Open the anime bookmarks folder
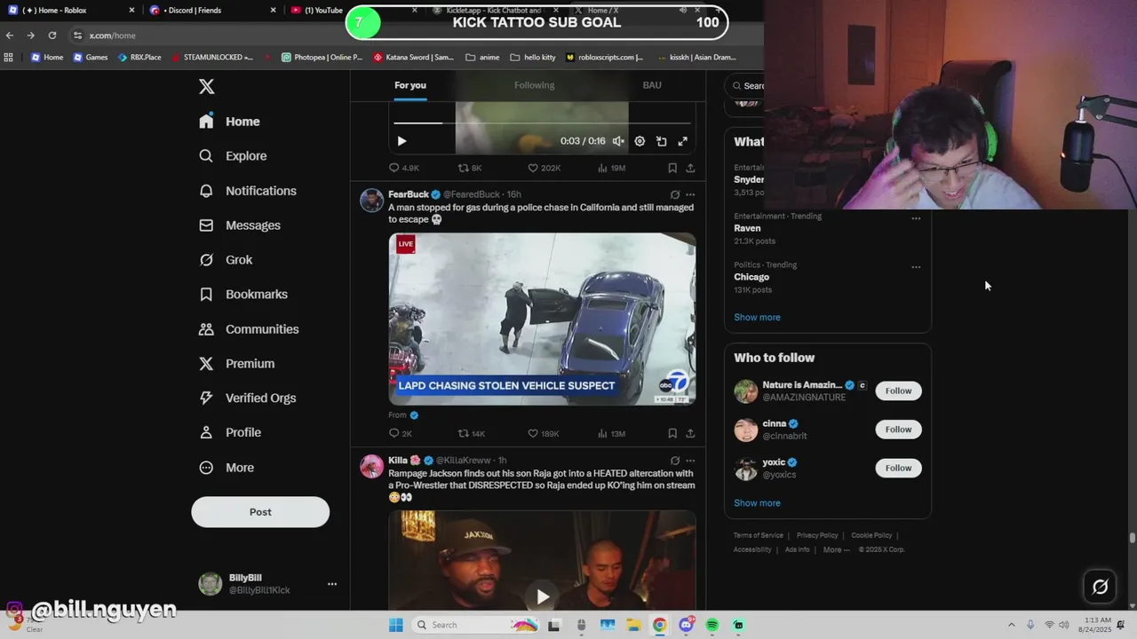The image size is (1137, 639). [x=482, y=57]
